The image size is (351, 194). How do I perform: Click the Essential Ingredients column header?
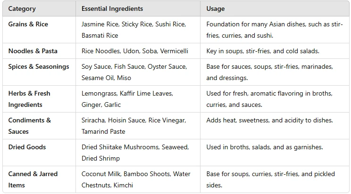pos(138,9)
